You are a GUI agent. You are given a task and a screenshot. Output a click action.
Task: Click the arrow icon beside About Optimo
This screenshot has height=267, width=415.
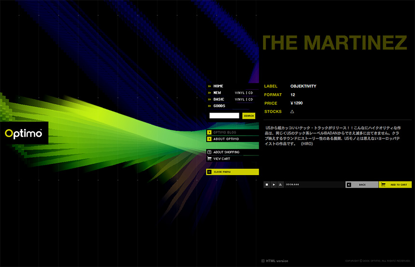pos(209,139)
